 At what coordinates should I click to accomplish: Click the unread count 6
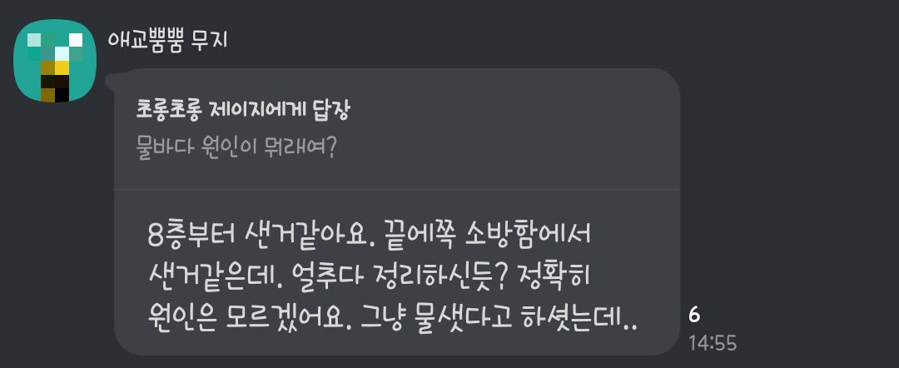pos(694,316)
